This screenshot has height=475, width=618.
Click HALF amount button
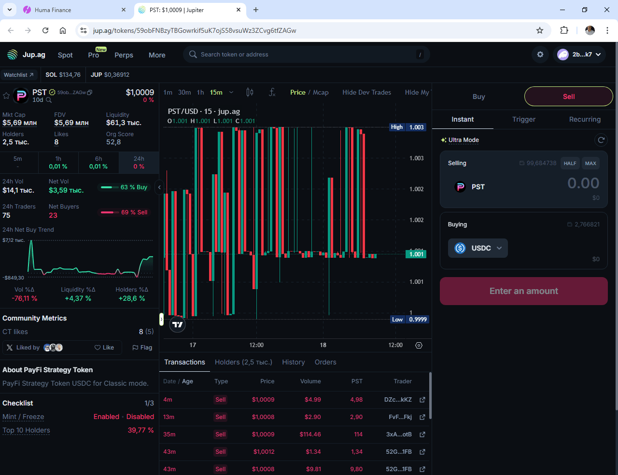(x=570, y=163)
